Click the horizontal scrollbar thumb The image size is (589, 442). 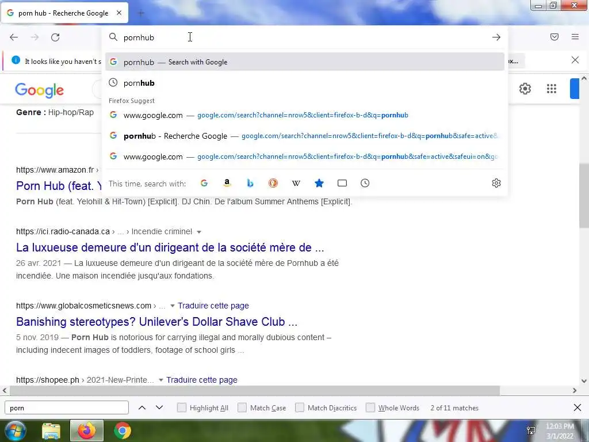point(255,391)
